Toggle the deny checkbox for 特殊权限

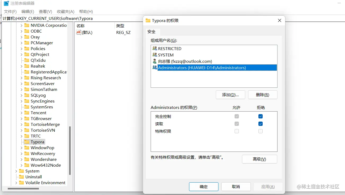click(261, 131)
